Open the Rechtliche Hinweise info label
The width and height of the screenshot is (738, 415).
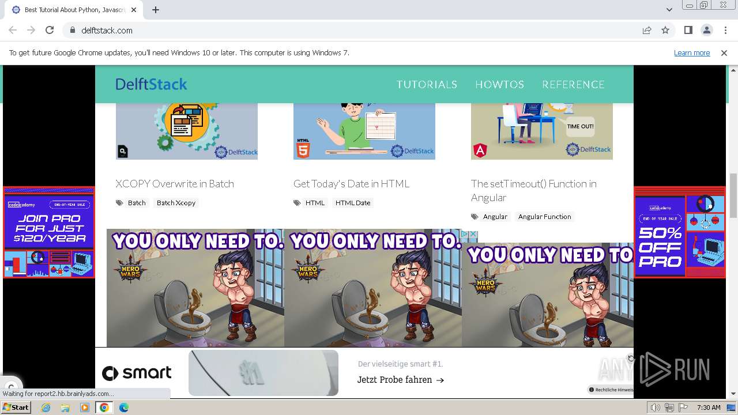(610, 390)
